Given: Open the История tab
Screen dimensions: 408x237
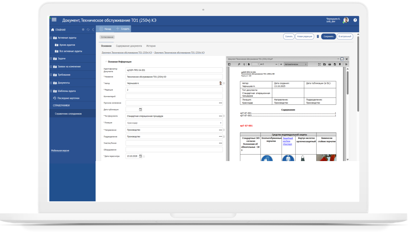Looking at the screenshot, I should 151,46.
